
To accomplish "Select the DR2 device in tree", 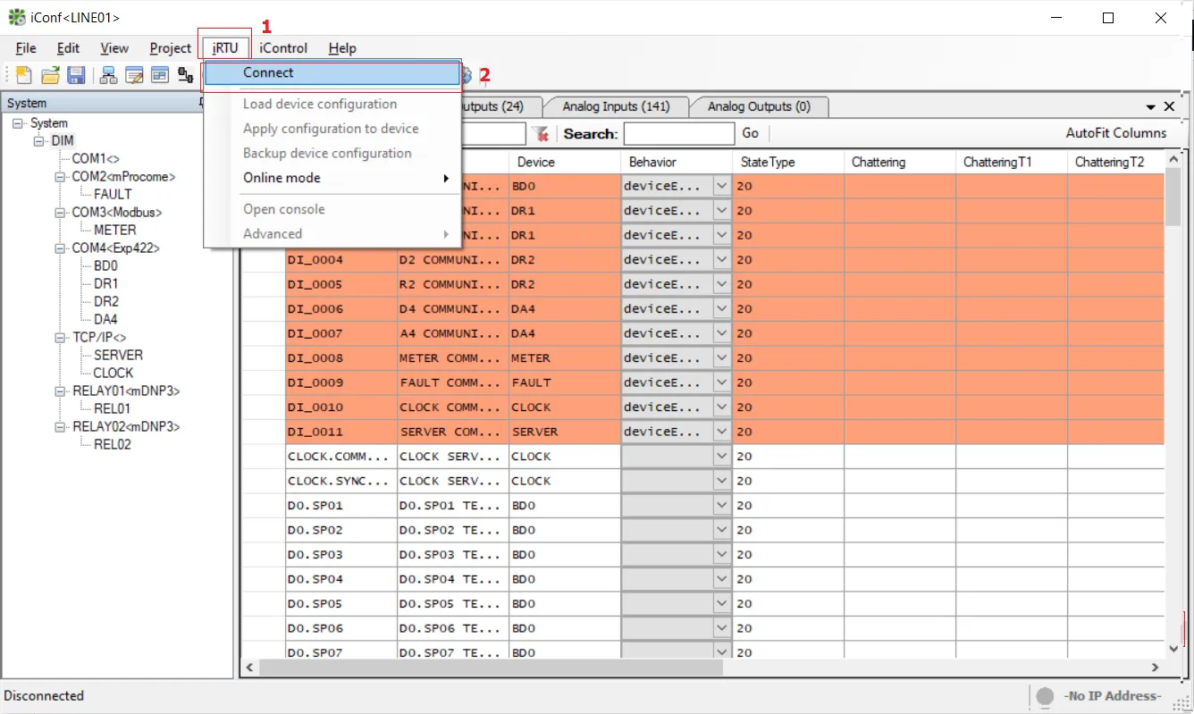I will [x=106, y=301].
